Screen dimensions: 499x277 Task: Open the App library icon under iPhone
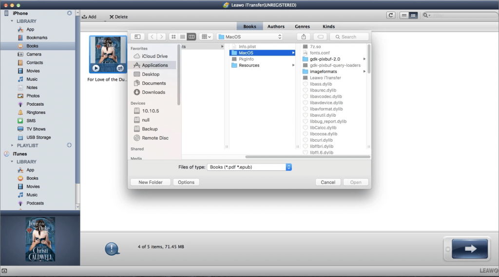coord(20,29)
